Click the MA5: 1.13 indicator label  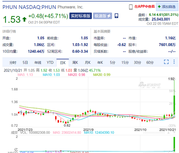(x=25, y=75)
